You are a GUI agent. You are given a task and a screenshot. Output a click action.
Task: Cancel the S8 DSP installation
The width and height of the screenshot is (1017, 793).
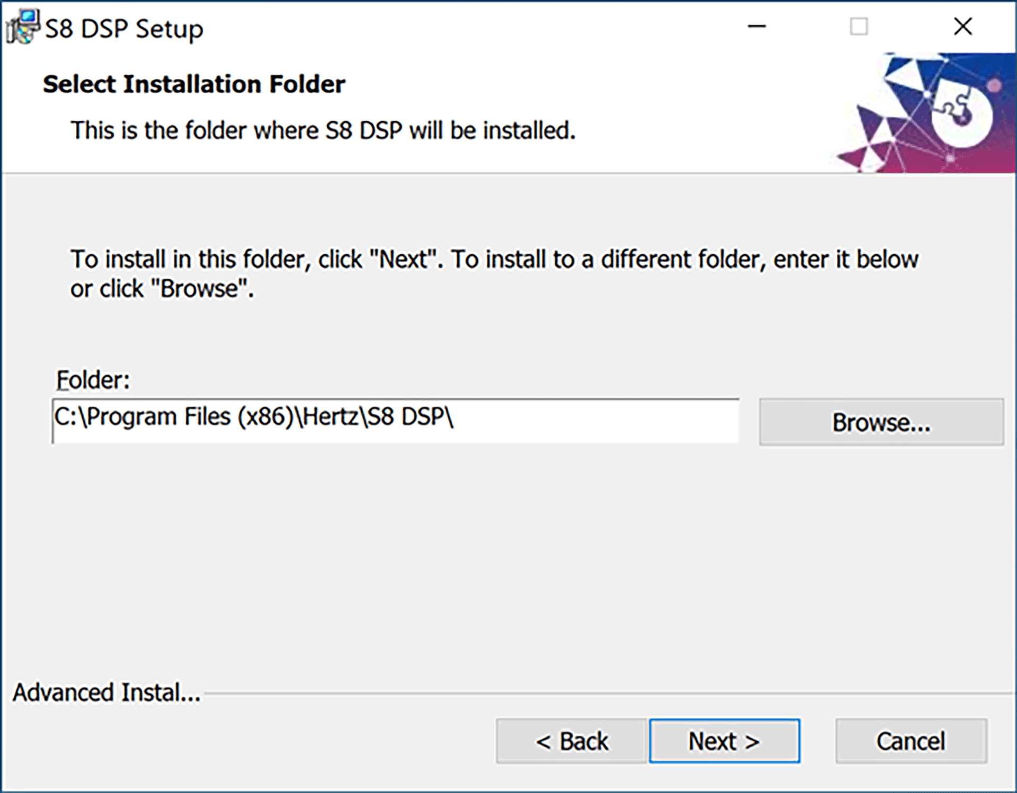pyautogui.click(x=911, y=741)
